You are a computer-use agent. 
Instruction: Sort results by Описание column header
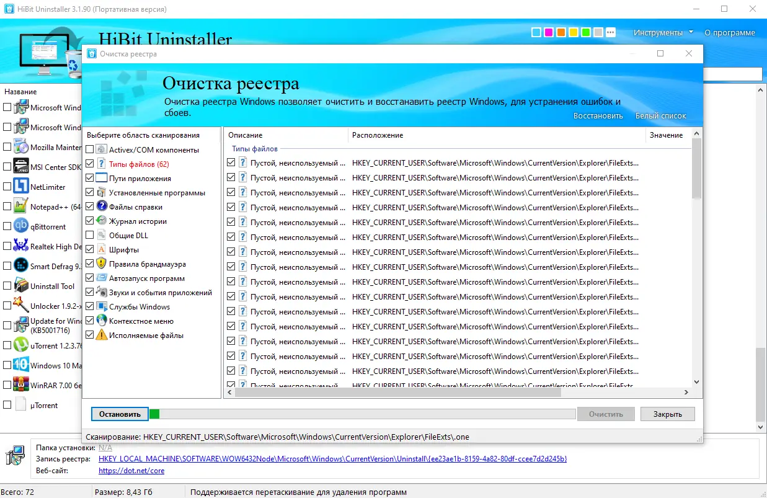click(x=286, y=135)
